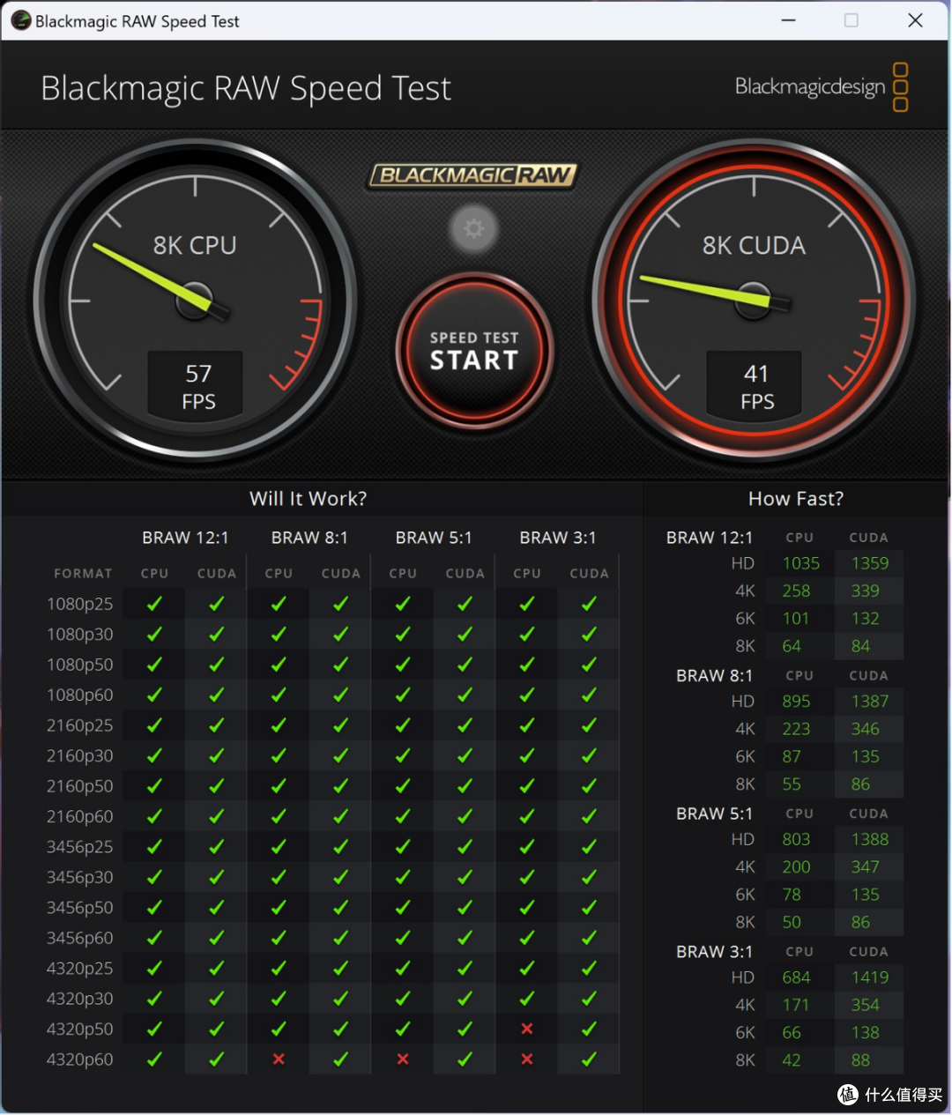Click checkmark for 1080p25 BRAW 12:1 CPU
Image resolution: width=952 pixels, height=1115 pixels.
(x=154, y=604)
